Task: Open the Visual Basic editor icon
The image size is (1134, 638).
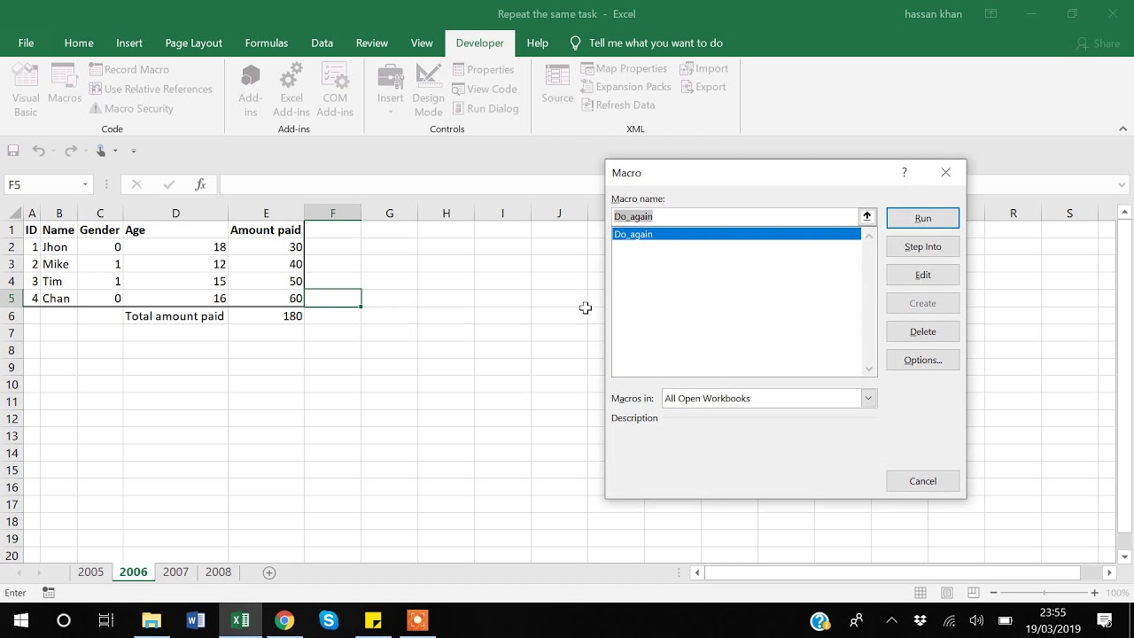Action: pos(26,90)
